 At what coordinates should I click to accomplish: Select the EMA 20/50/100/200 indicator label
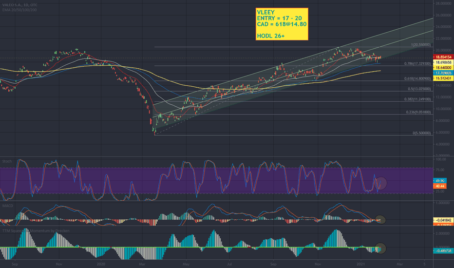tap(19, 10)
